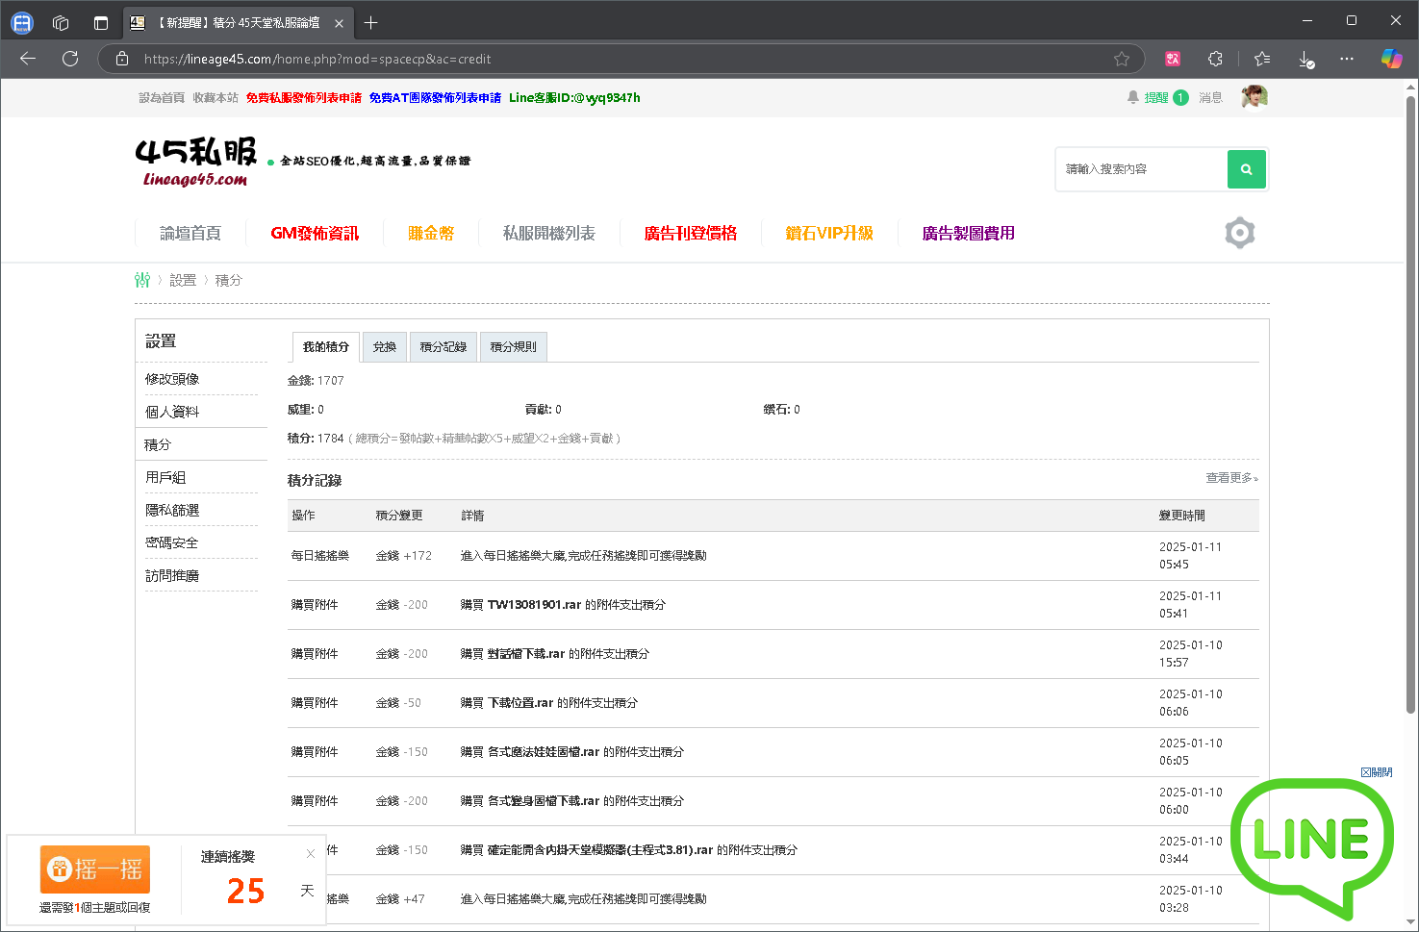
Task: Open 隱私篩選 in settings sidebar
Action: coord(172,510)
